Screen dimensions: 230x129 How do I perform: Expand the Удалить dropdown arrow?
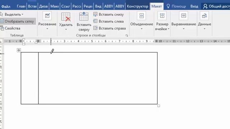[66, 29]
